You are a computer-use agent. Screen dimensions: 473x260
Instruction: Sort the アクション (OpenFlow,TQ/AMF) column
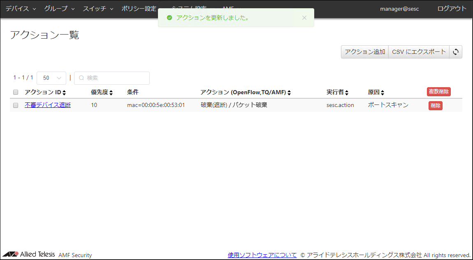click(x=289, y=93)
